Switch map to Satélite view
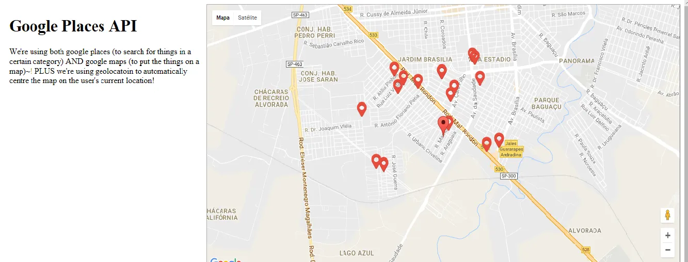 tap(247, 18)
